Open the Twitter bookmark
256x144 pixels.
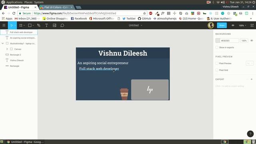(129, 19)
